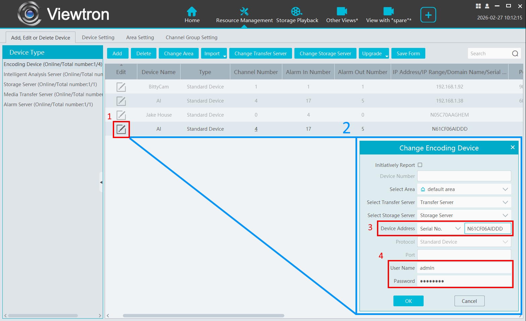Click the Other Views camera icon
526x321 pixels.
342,12
